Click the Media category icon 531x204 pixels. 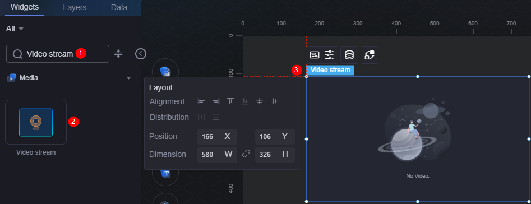pos(12,78)
